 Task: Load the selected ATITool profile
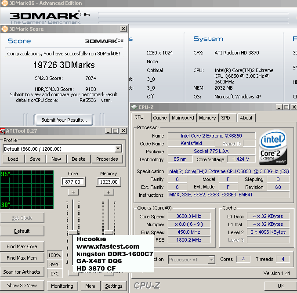[13, 159]
